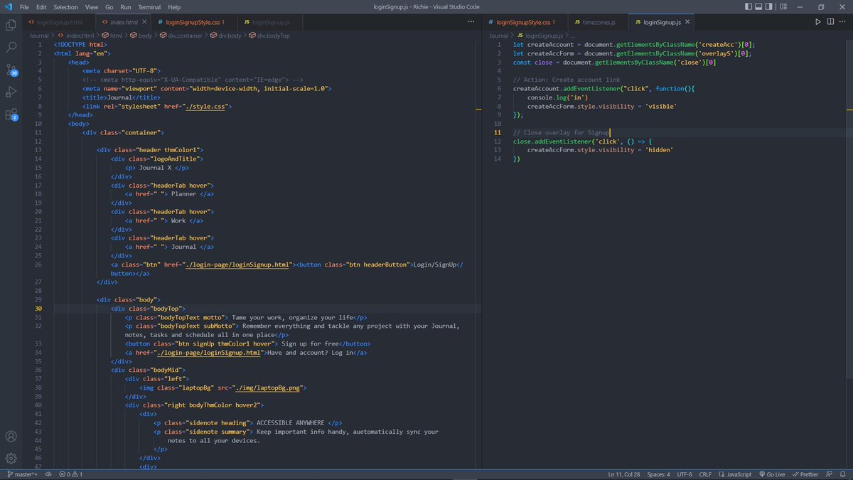Viewport: 853px width, 480px height.
Task: Click the feedback icon in status bar
Action: click(830, 474)
